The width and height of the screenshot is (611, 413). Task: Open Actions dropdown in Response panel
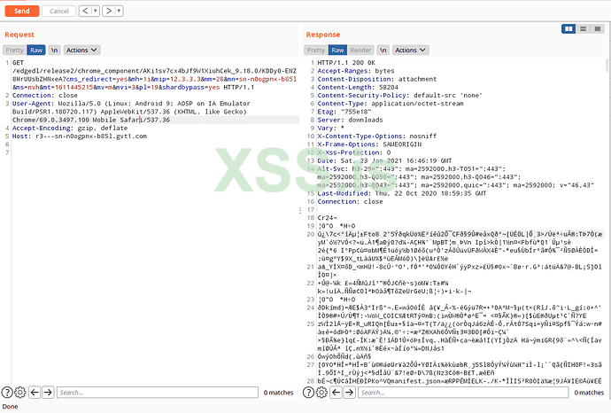[410, 50]
